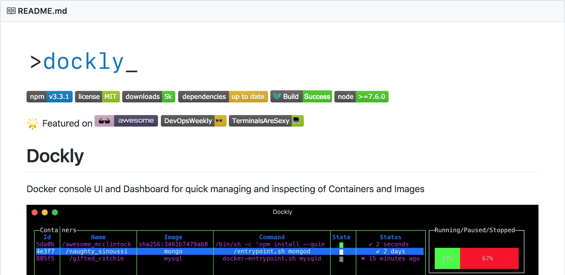Select container id 4e3f7
Image resolution: width=565 pixels, height=275 pixels.
coord(45,251)
